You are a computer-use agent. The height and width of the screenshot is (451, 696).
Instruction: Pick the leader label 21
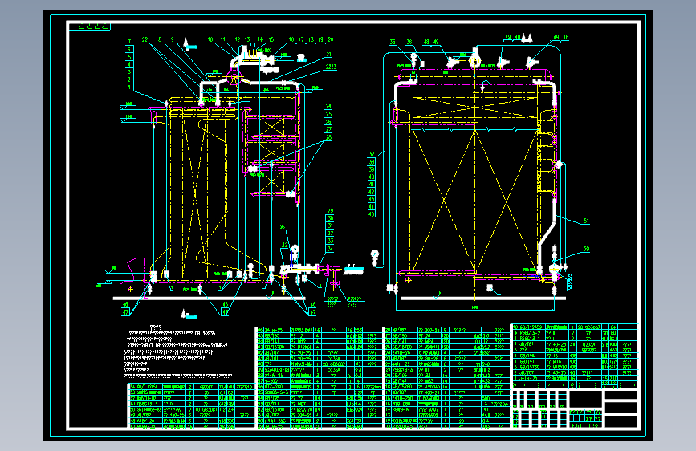[x=328, y=55]
